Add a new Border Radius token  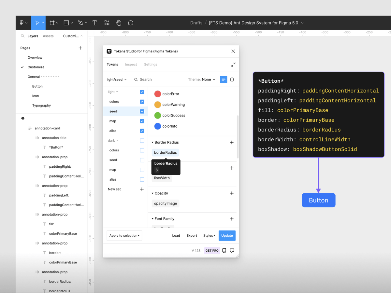click(232, 142)
